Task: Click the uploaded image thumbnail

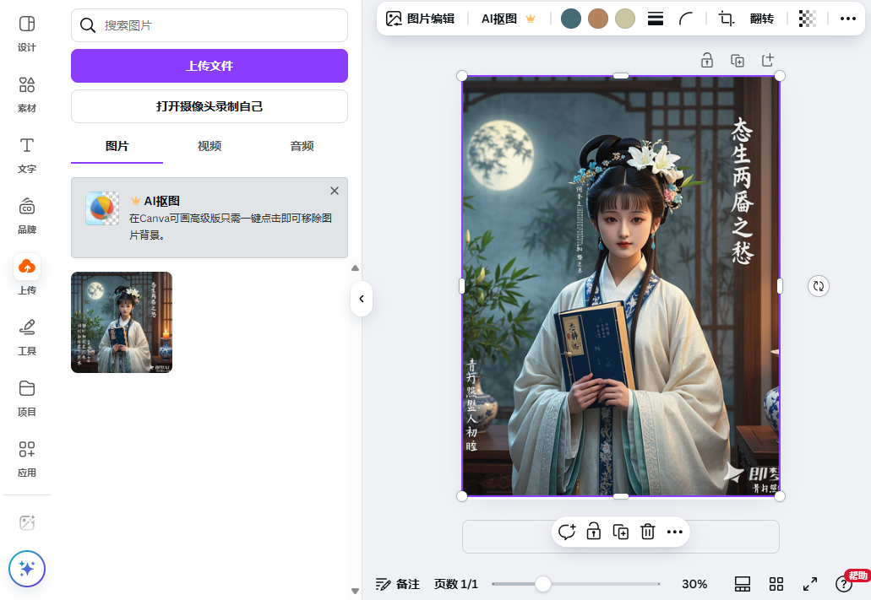Action: point(122,322)
